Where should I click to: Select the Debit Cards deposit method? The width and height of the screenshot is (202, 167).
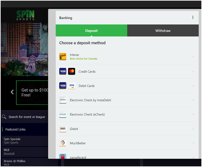127,86
